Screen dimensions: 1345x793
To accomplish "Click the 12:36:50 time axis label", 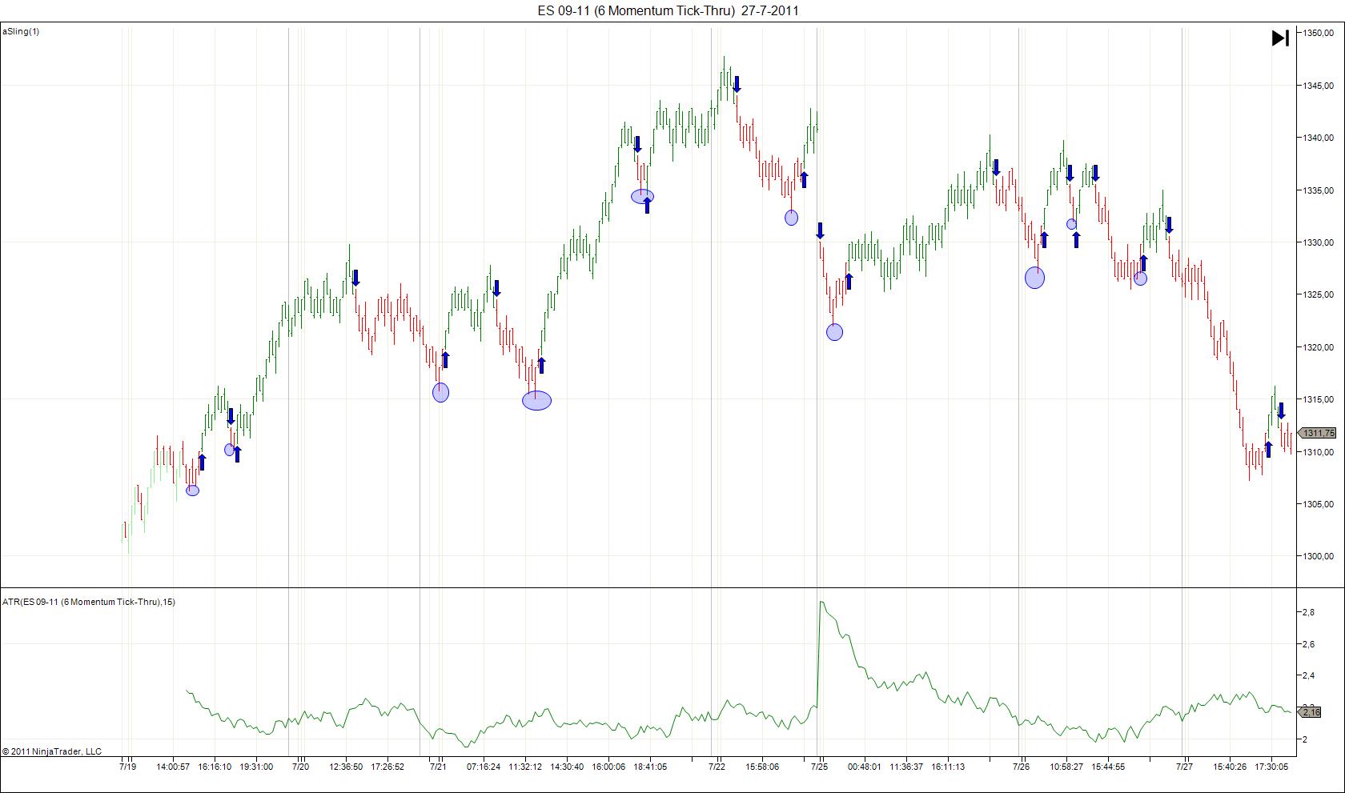I will click(346, 767).
